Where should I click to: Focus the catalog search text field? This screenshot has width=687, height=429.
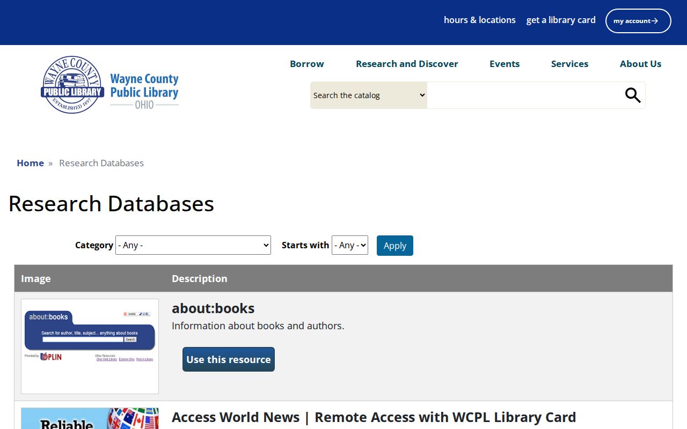[x=525, y=95]
